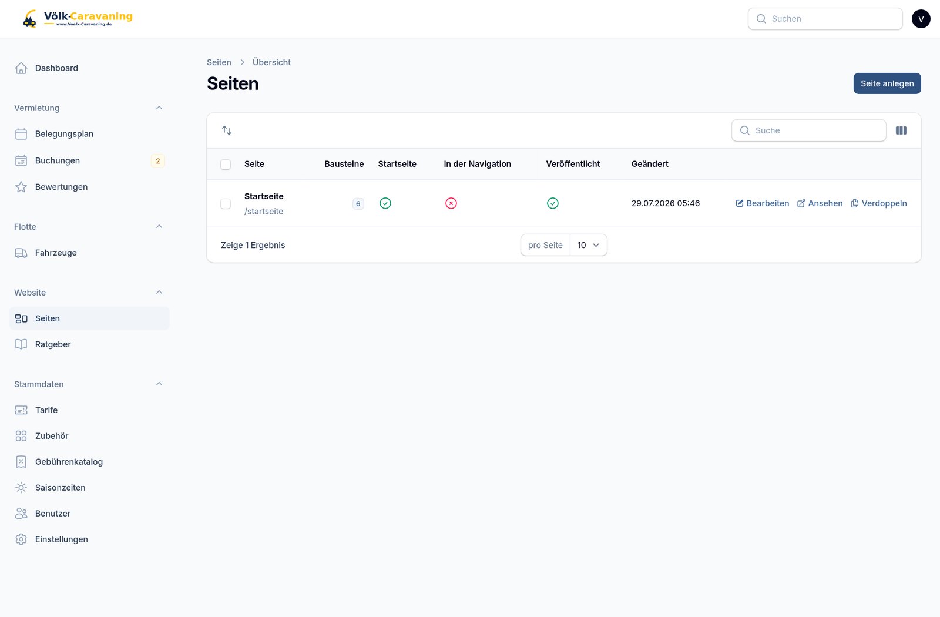Collapse the Vermietung section

(159, 108)
